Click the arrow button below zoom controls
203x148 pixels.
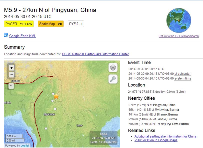(x=11, y=86)
